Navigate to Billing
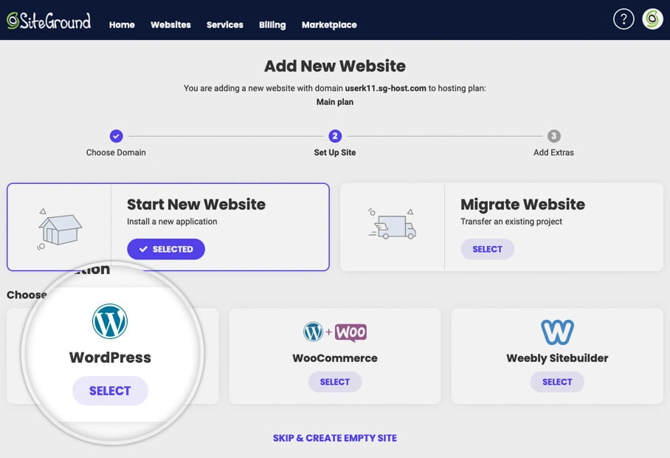The height and width of the screenshot is (458, 670). [272, 24]
